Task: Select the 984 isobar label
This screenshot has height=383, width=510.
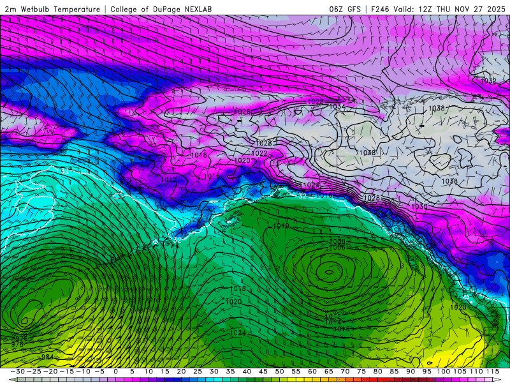Action: coord(47,357)
